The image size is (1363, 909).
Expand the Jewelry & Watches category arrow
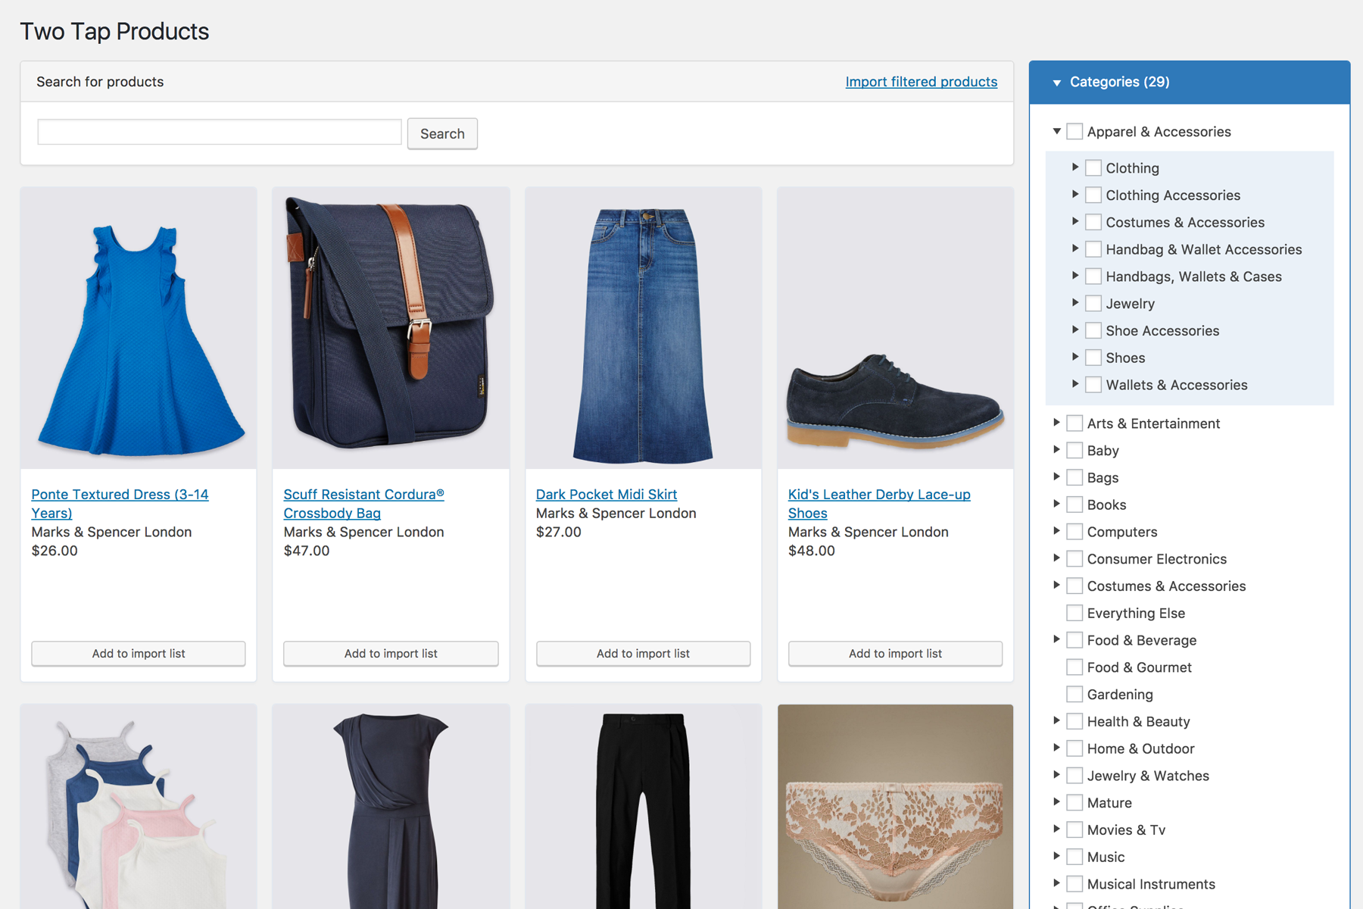1056,774
